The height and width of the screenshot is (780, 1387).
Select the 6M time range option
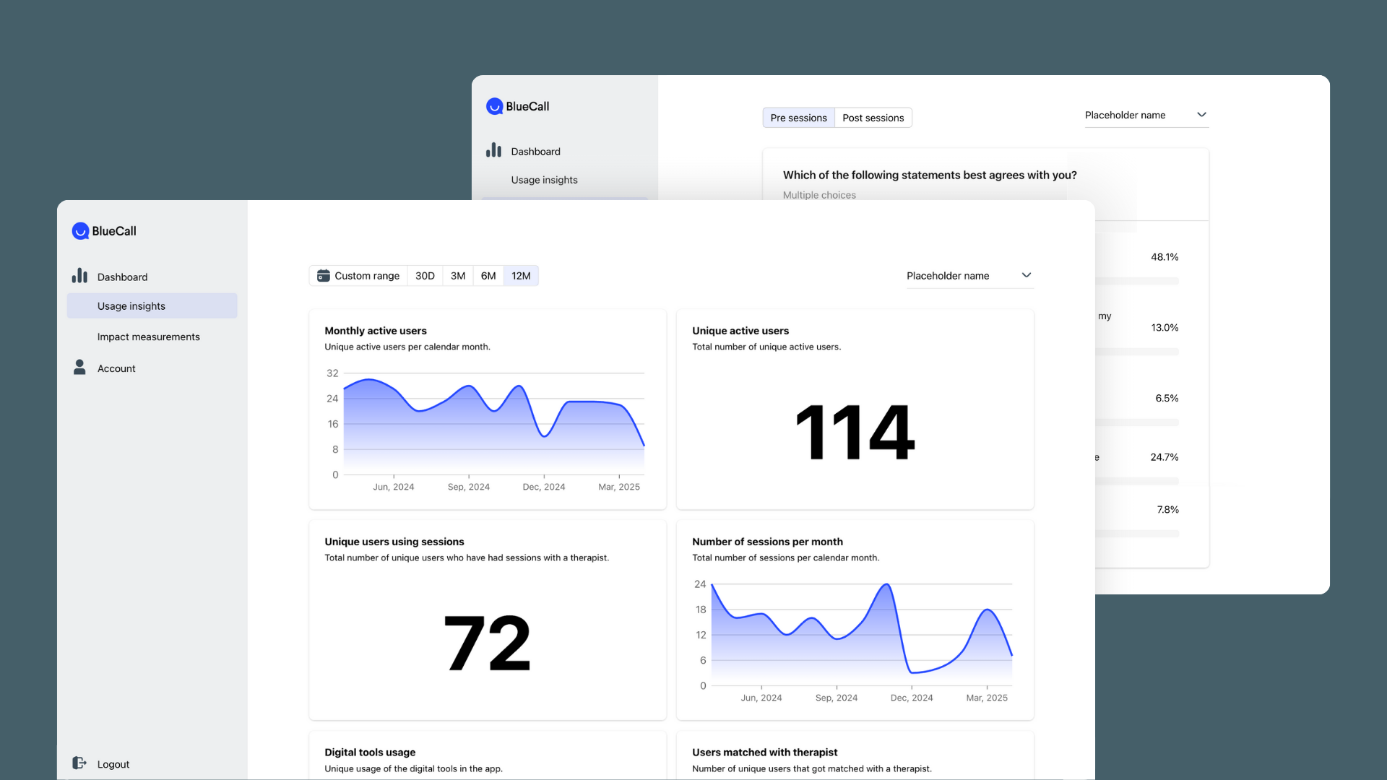point(488,276)
